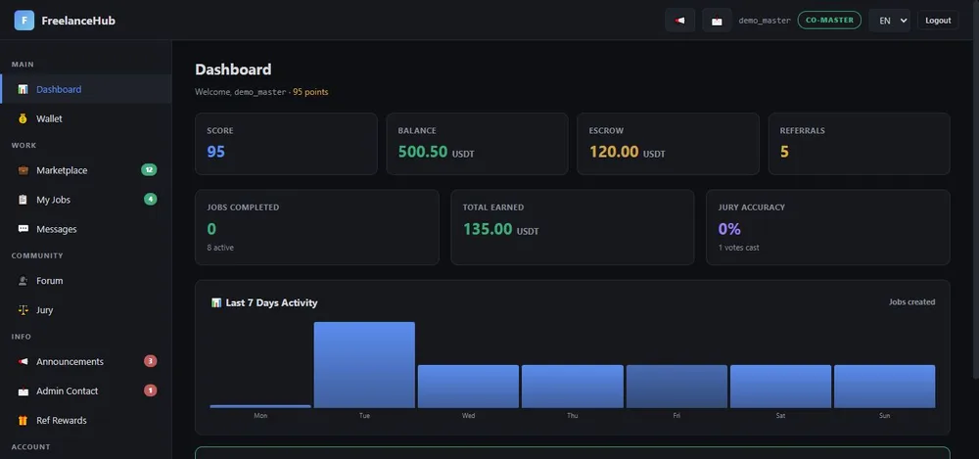Open Announcements in the sidebar
Viewport: 979px width, 459px height.
tap(85, 361)
